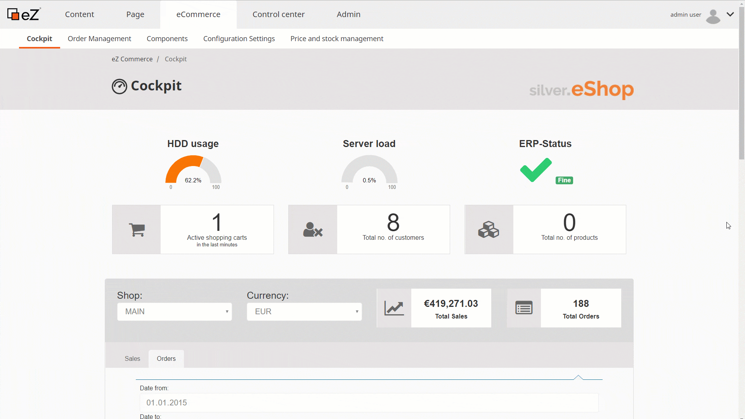Screen dimensions: 745x419
Task: Open the Page menu
Action: (135, 14)
